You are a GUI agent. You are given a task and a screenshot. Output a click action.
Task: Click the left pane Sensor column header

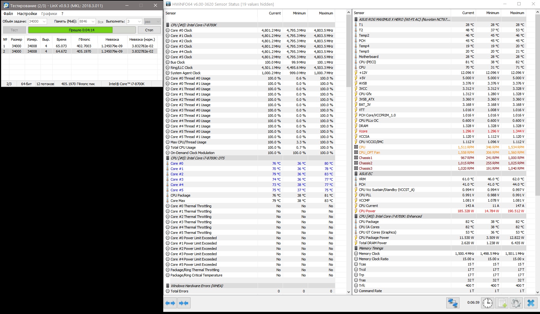coord(211,13)
